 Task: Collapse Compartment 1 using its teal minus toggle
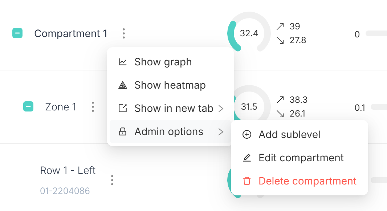click(x=17, y=33)
